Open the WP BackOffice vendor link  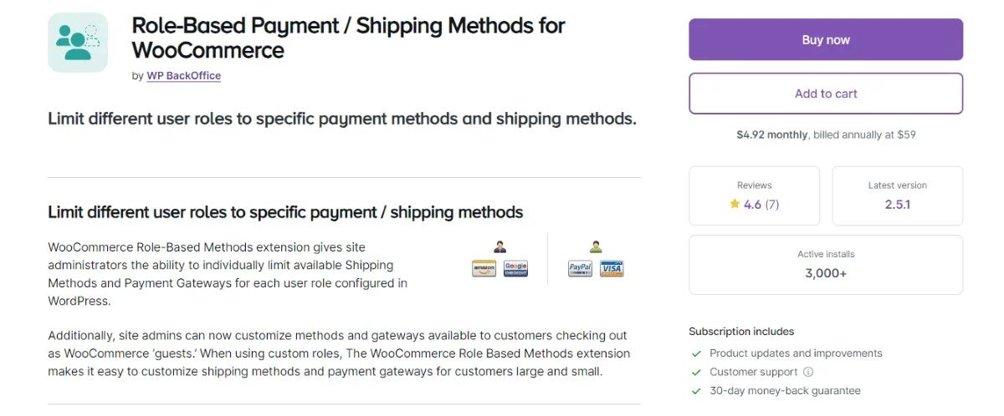pos(183,75)
